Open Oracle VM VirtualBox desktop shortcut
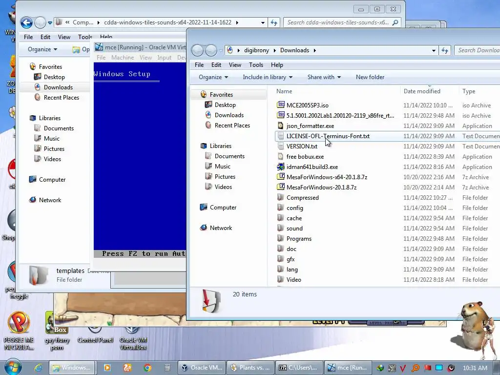Viewport: 500px width, 375px height. (x=133, y=338)
